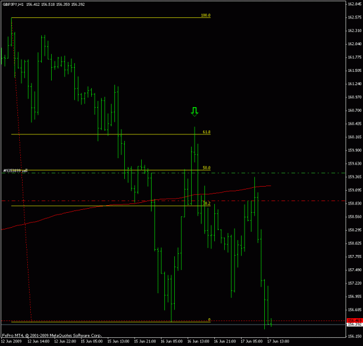Click the 158.560 price axis label
363x346 pixels.
coord(355,217)
